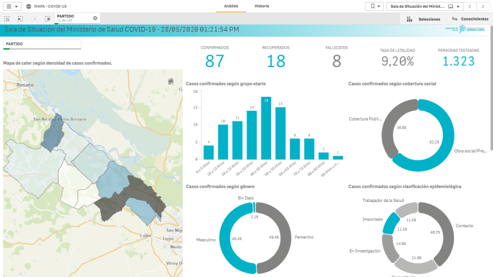Viewport: 493px width, 277px height.
Task: Open the Selecciones tool
Action: click(x=424, y=19)
